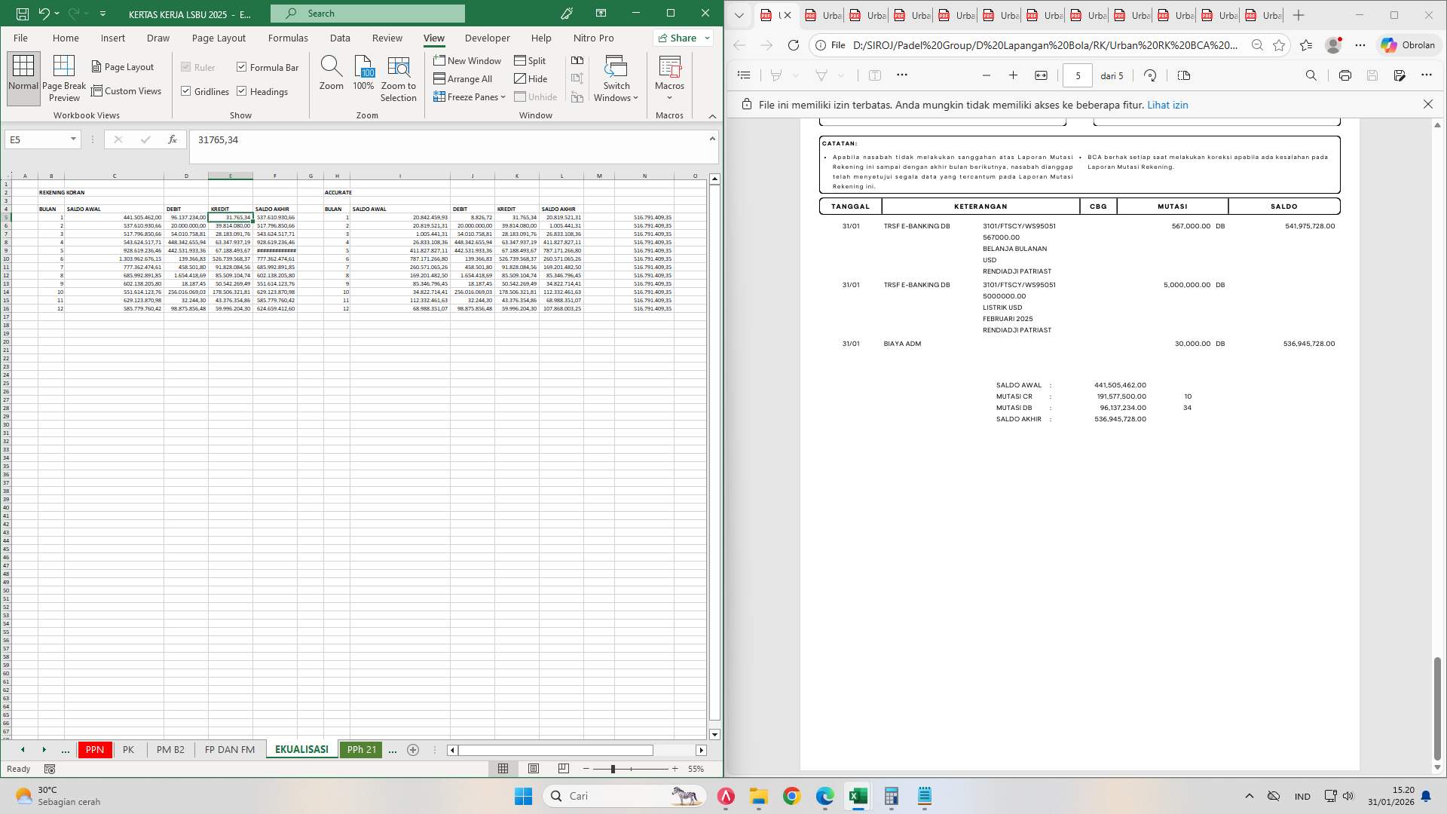Open the PDF table of contents
1447x814 pixels.
(x=744, y=75)
